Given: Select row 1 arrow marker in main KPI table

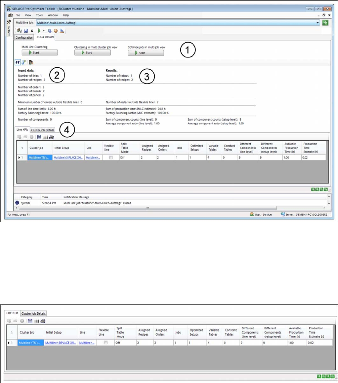Looking at the screenshot, I should (19, 157).
